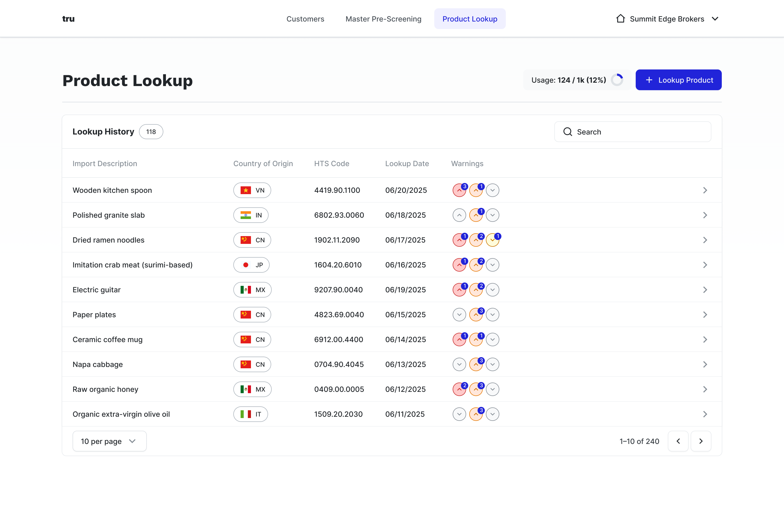The height and width of the screenshot is (509, 784).
Task: Open the 10 per page dropdown
Action: (x=109, y=441)
